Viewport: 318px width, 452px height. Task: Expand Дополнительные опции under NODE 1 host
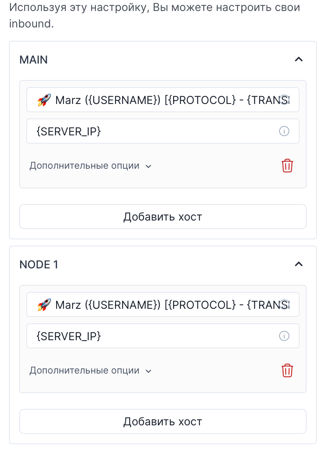click(x=90, y=370)
